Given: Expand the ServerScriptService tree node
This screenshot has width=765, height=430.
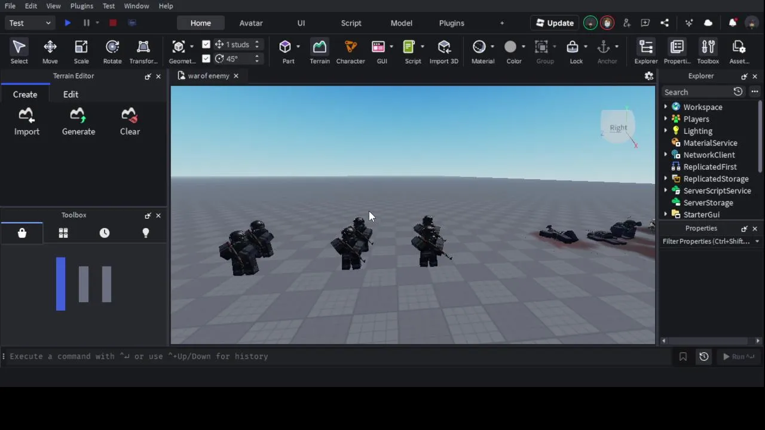Looking at the screenshot, I should (666, 191).
